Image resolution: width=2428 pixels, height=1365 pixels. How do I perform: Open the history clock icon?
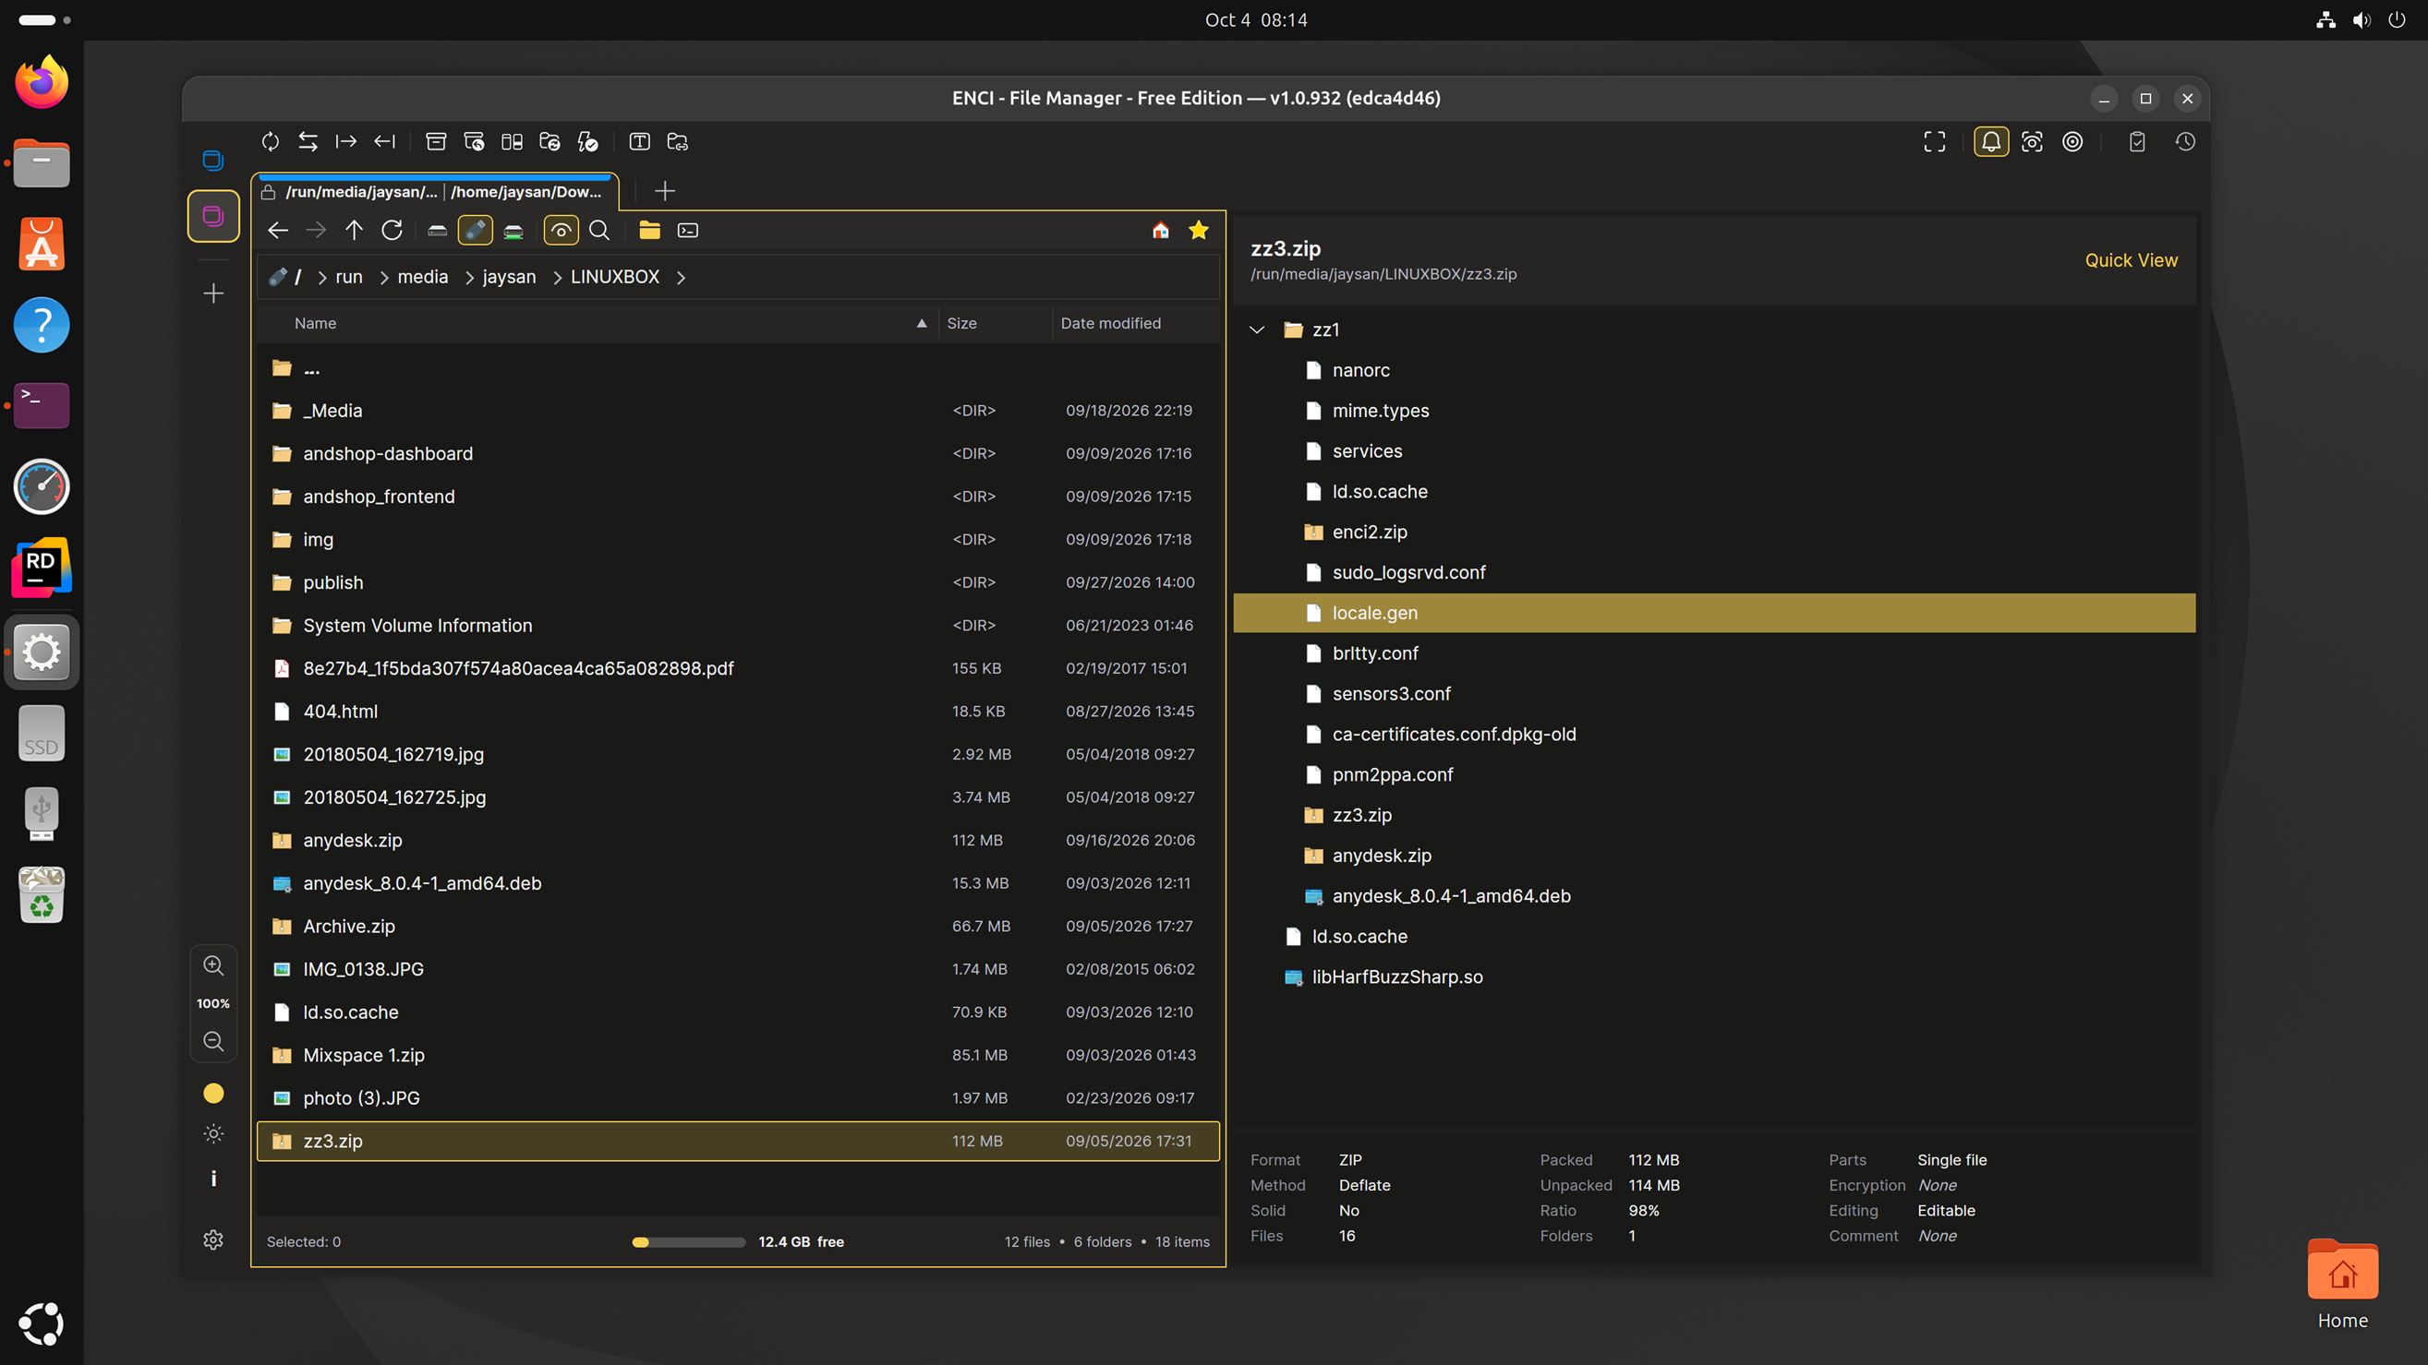coord(2185,141)
